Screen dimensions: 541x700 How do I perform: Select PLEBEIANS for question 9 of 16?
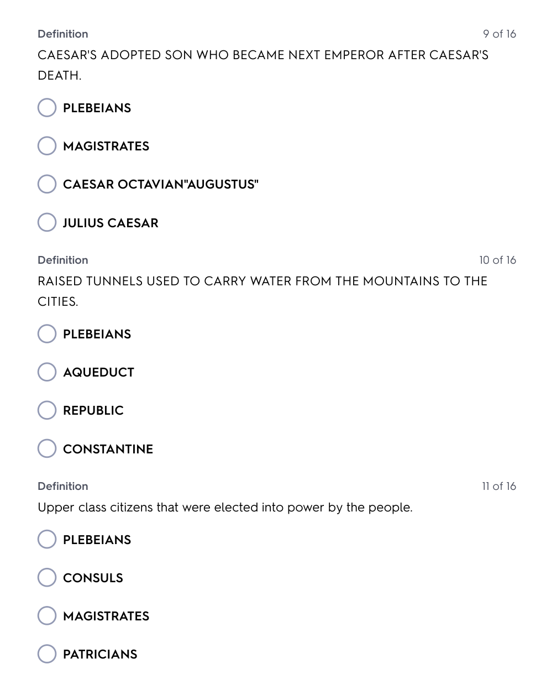click(47, 108)
